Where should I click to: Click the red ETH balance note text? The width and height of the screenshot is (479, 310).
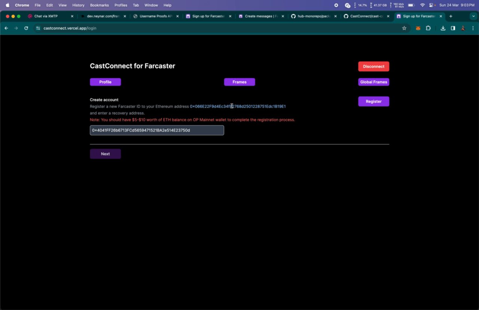pos(192,120)
